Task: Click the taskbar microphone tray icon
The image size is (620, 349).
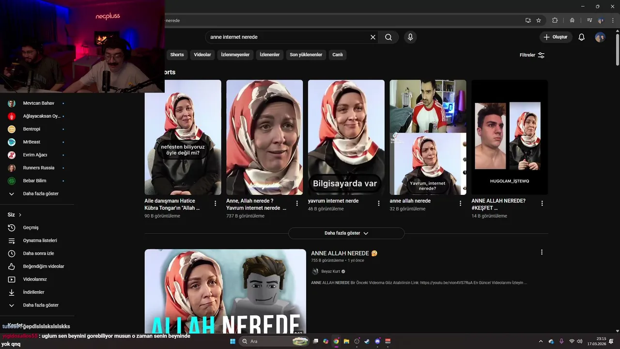Action: [561, 341]
